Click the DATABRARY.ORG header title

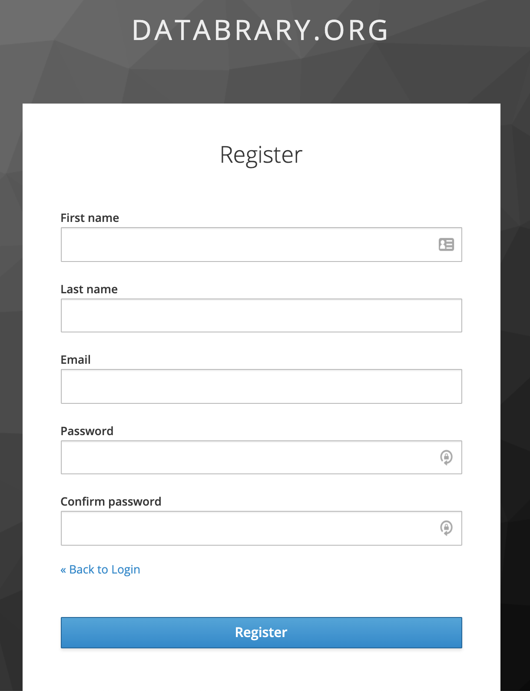(260, 30)
